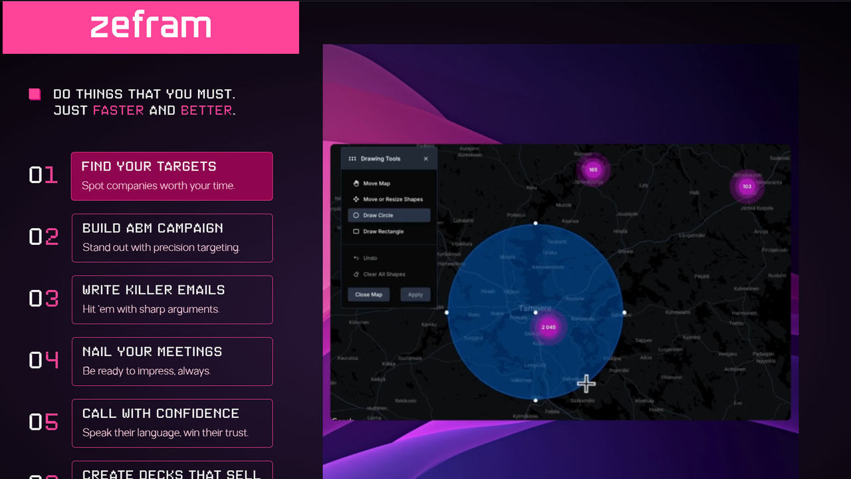851x479 pixels.
Task: Click the number 04 step label
Action: (43, 360)
